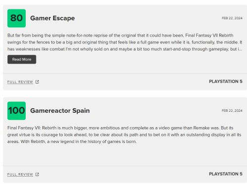Image resolution: width=247 pixels, height=184 pixels.
Task: Click white gap between the two review cards
Action: [x=125, y=93]
